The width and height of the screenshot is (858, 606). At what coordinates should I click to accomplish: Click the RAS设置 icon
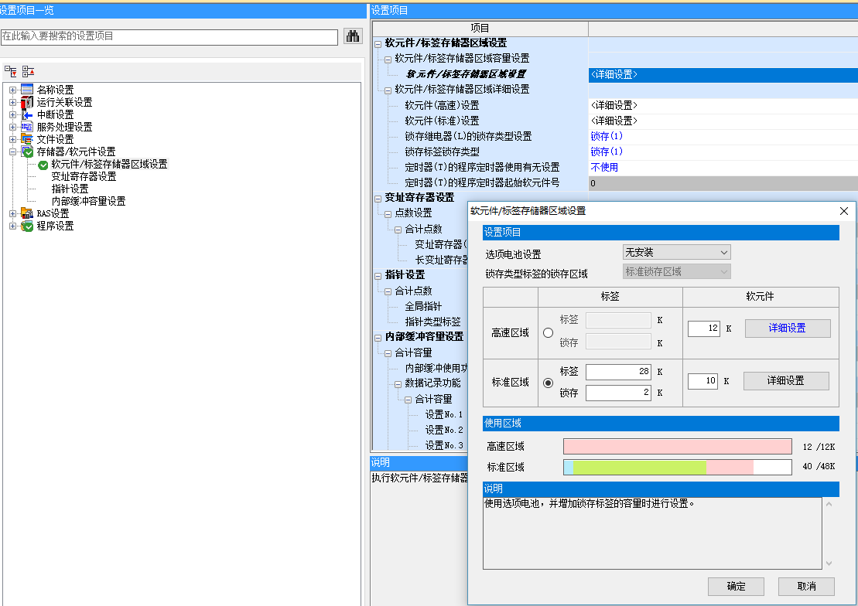[x=27, y=213]
